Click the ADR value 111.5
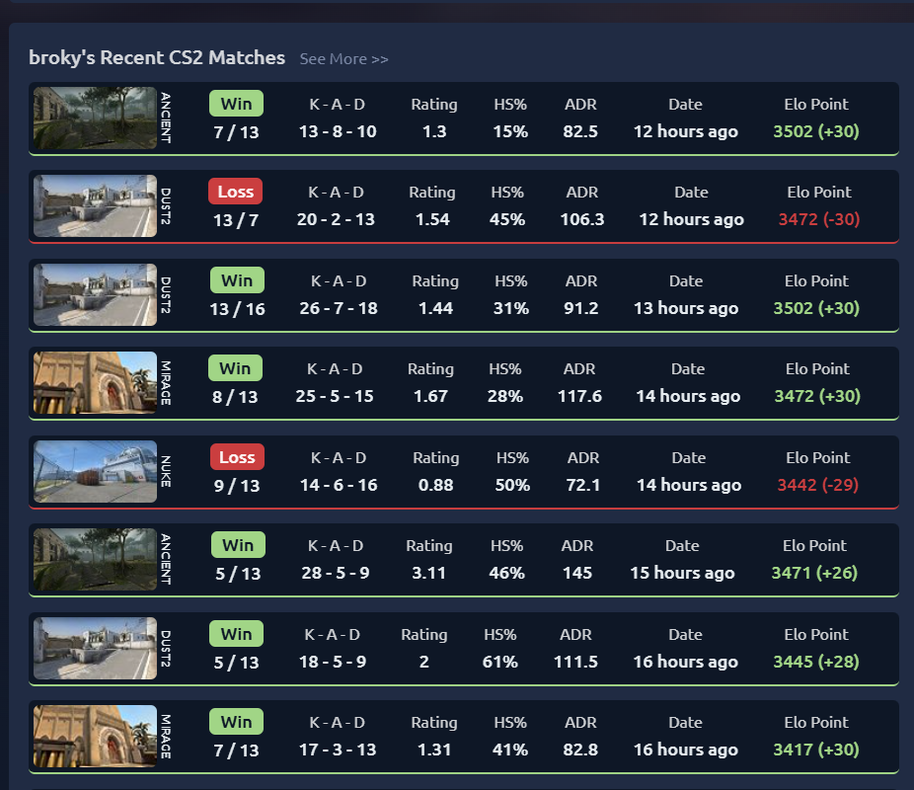914x790 pixels. coord(575,662)
